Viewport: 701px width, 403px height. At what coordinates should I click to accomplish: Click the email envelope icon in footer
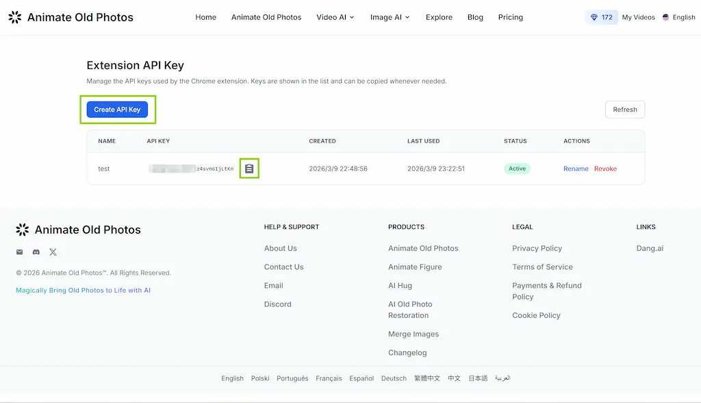coord(20,252)
